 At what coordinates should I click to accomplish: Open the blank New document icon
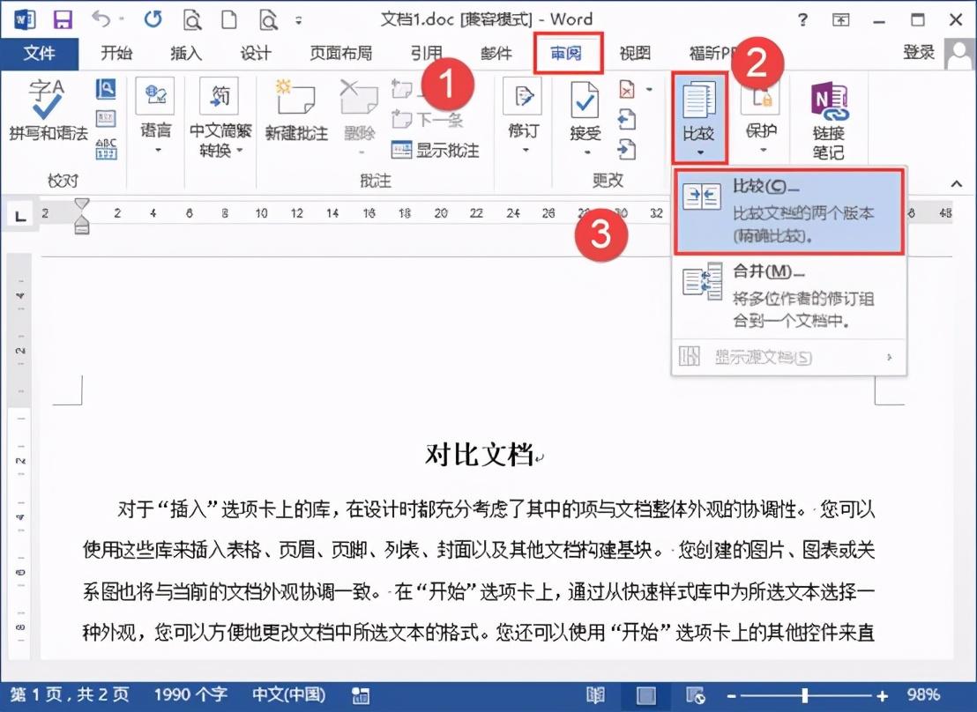(229, 20)
